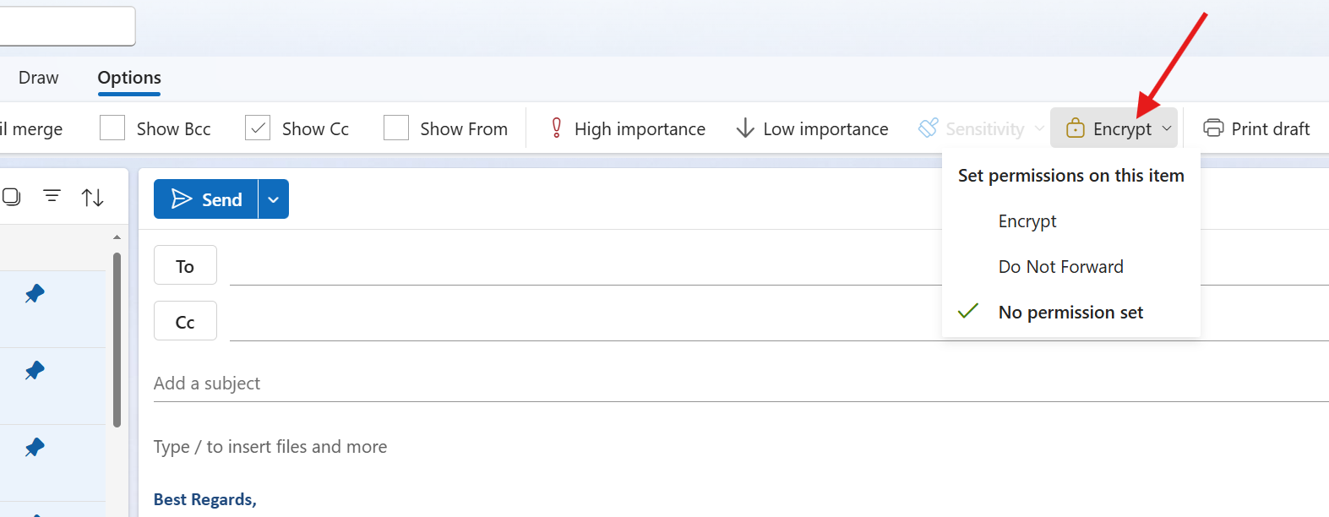This screenshot has width=1329, height=517.
Task: Click the sort arrows icon in message list
Action: [92, 198]
